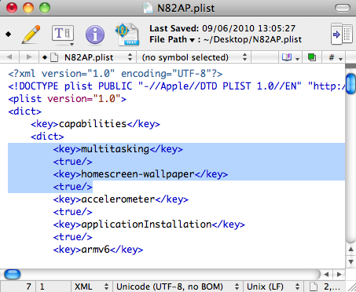The image size is (356, 292).
Task: Click the proxy document icon in title bar
Action: click(x=148, y=8)
